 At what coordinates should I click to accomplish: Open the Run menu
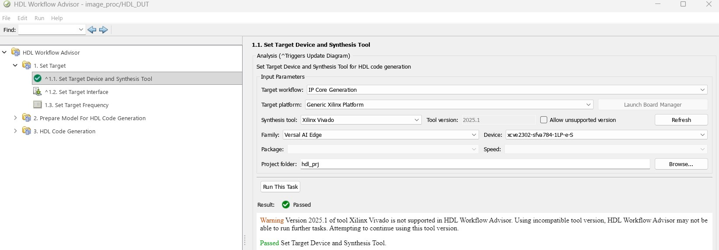click(39, 18)
